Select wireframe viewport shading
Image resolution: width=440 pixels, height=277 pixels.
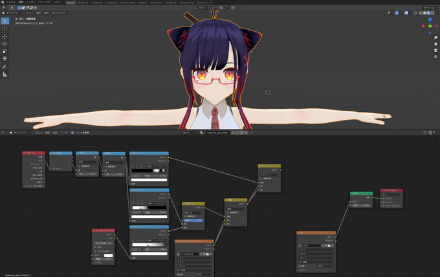tap(421, 13)
